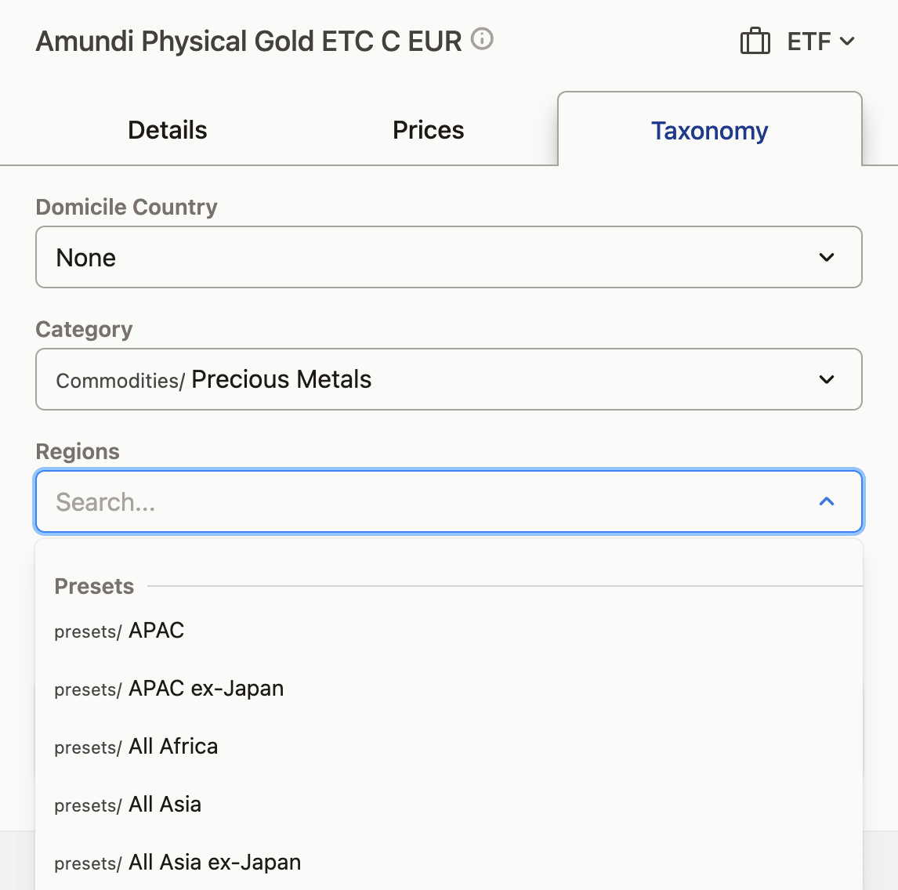
Task: Collapse the Regions list with the up chevron
Action: click(x=827, y=502)
